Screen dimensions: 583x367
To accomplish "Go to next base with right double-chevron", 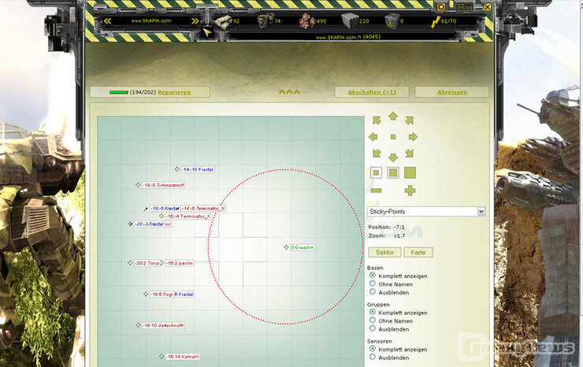I will [x=195, y=20].
